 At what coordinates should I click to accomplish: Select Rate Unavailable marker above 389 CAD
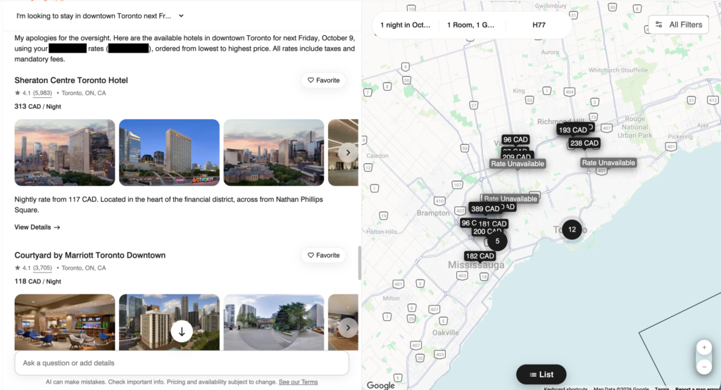[x=510, y=199]
